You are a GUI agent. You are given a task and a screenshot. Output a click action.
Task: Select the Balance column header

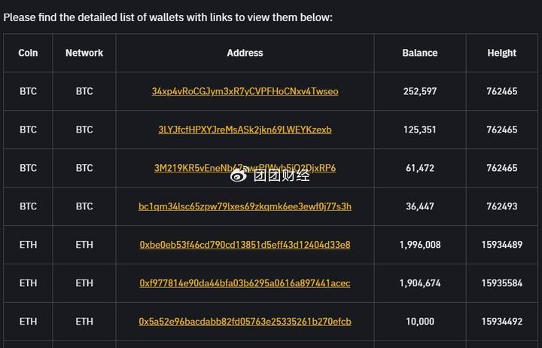click(419, 53)
